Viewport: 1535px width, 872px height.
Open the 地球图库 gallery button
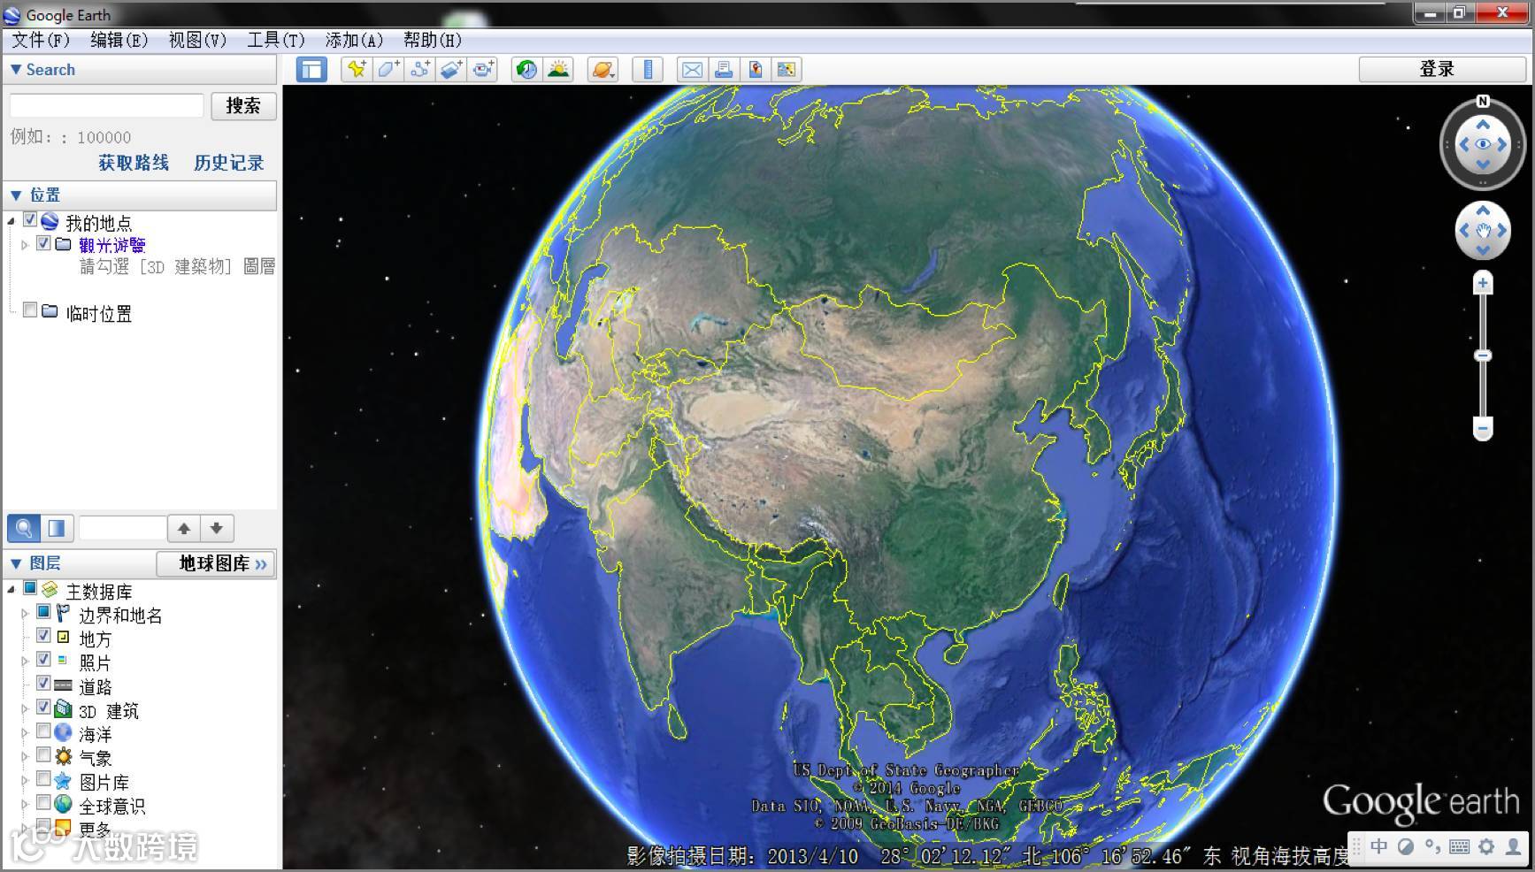click(217, 563)
